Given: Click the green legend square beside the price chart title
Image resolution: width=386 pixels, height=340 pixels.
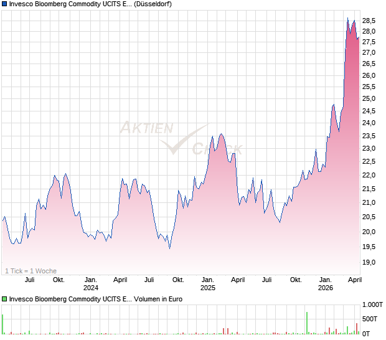Looking at the screenshot, I should coord(5,4).
